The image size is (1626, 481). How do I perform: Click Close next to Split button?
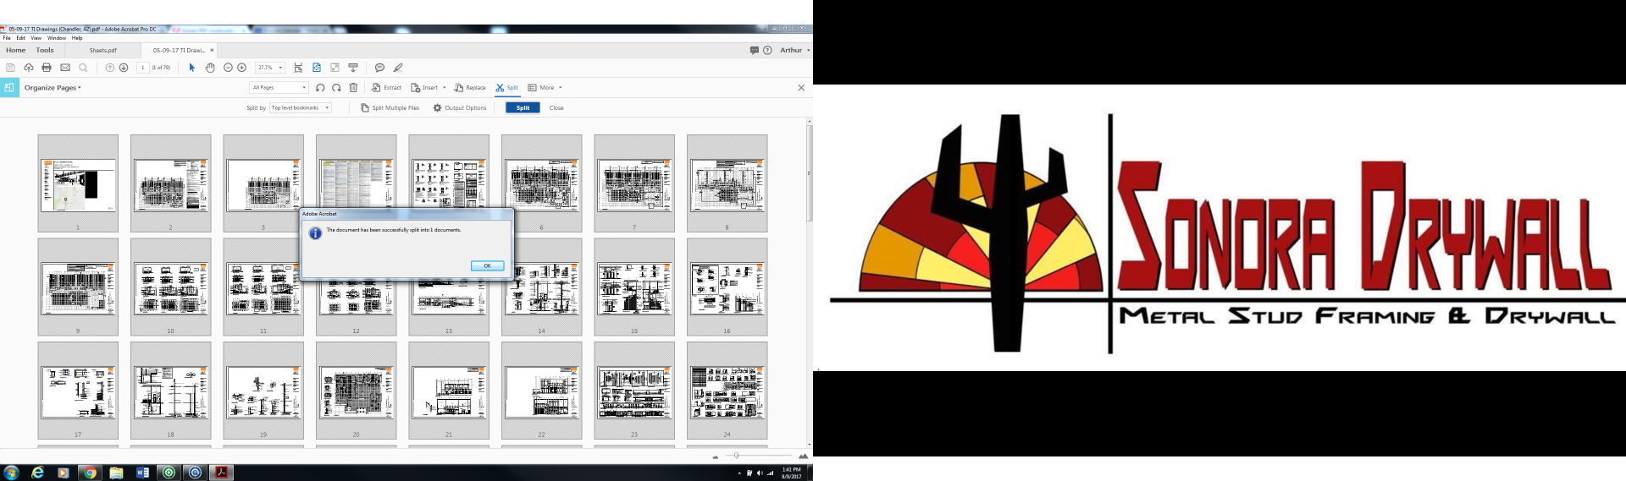pyautogui.click(x=556, y=108)
